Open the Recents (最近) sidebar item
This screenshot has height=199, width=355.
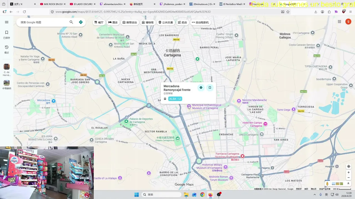[x=7, y=49]
